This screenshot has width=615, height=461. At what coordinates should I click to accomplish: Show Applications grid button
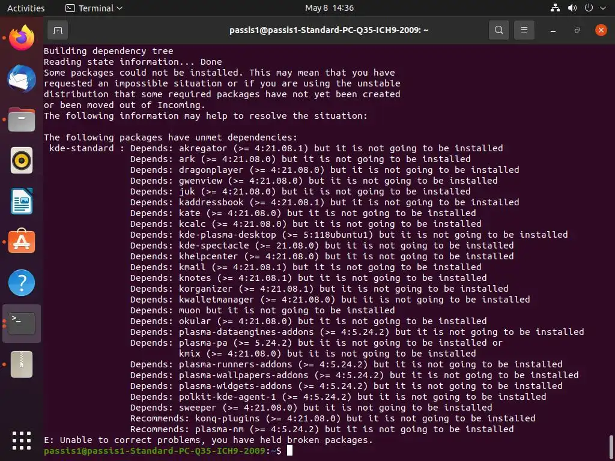click(22, 441)
